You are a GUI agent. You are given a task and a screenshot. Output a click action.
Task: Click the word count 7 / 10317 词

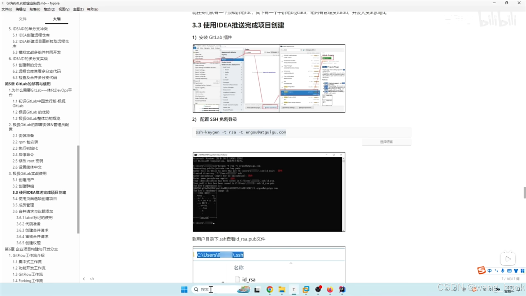coord(510,279)
